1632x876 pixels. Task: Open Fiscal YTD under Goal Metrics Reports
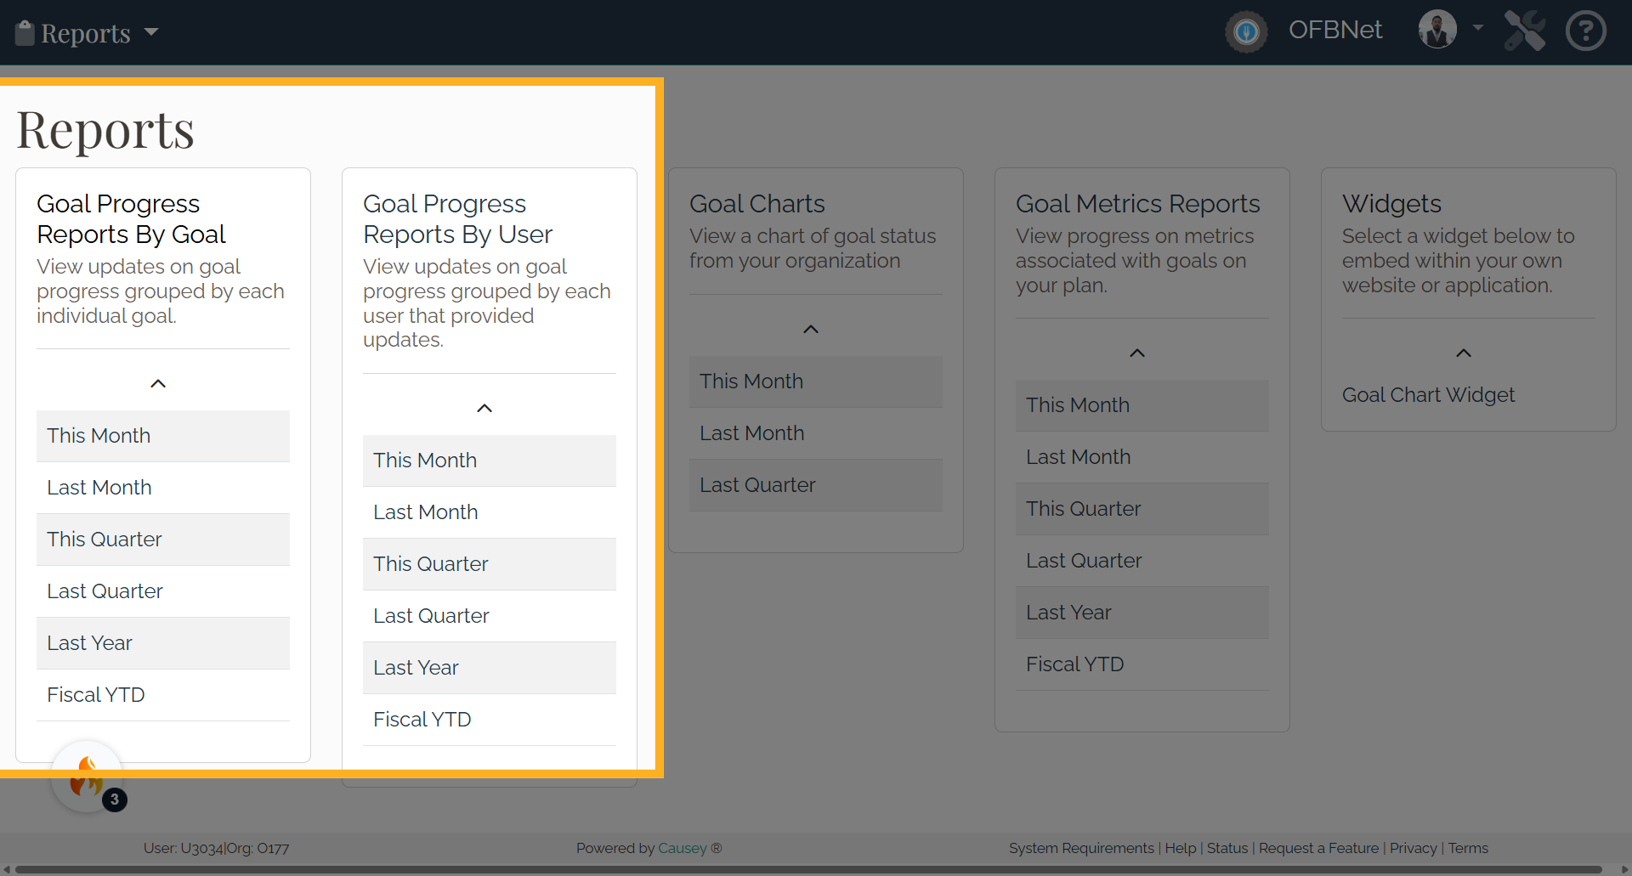[1142, 664]
